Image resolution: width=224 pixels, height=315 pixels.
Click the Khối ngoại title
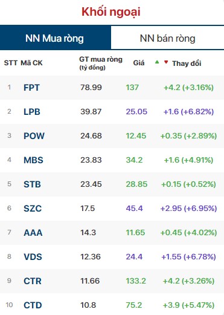click(x=111, y=12)
